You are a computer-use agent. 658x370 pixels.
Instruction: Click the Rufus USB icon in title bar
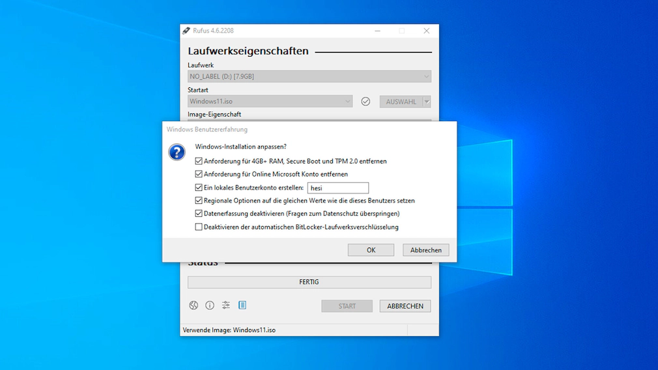[x=186, y=31]
